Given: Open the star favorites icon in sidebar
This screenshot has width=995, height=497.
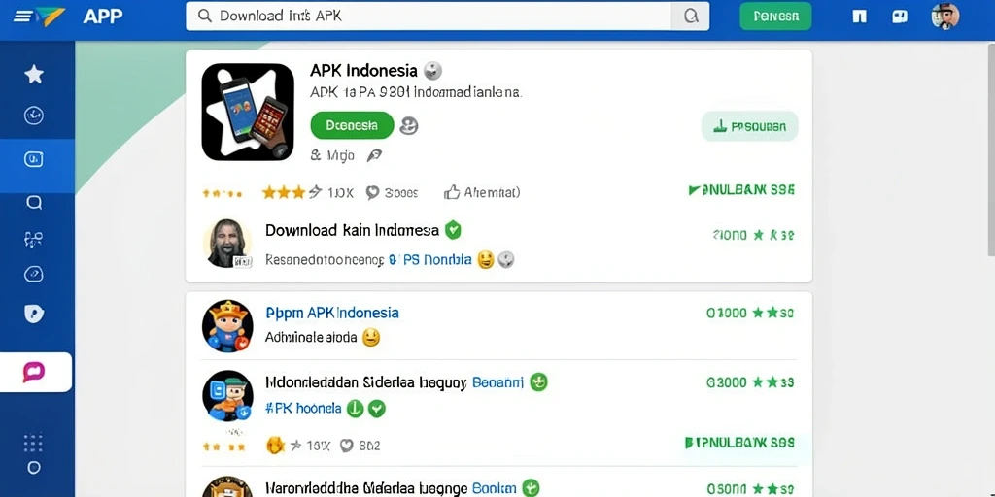Looking at the screenshot, I should [34, 74].
